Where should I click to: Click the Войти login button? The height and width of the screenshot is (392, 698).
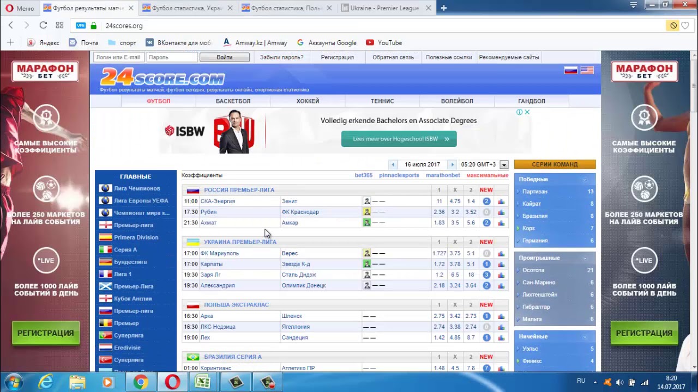click(x=224, y=57)
